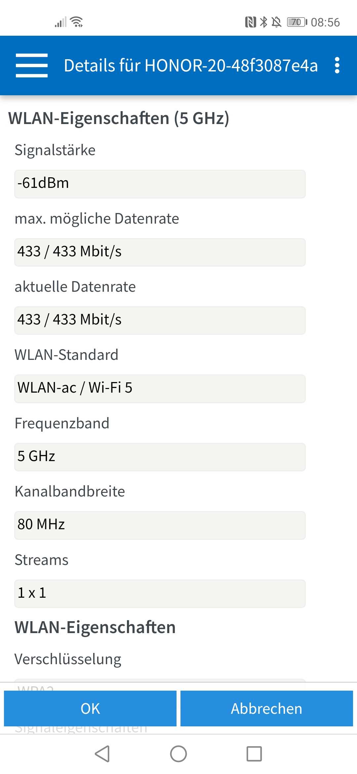Open the hamburger navigation menu
357x774 pixels.
tap(32, 65)
